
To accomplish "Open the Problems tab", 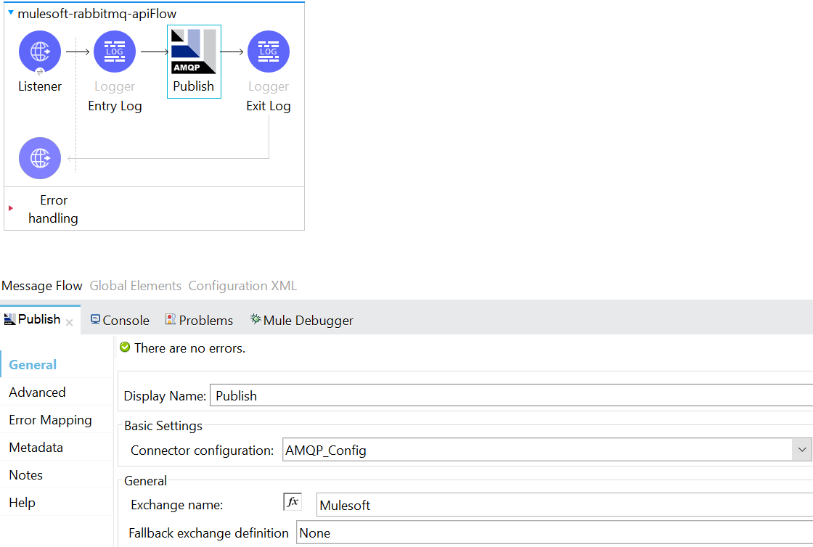I will pos(199,321).
